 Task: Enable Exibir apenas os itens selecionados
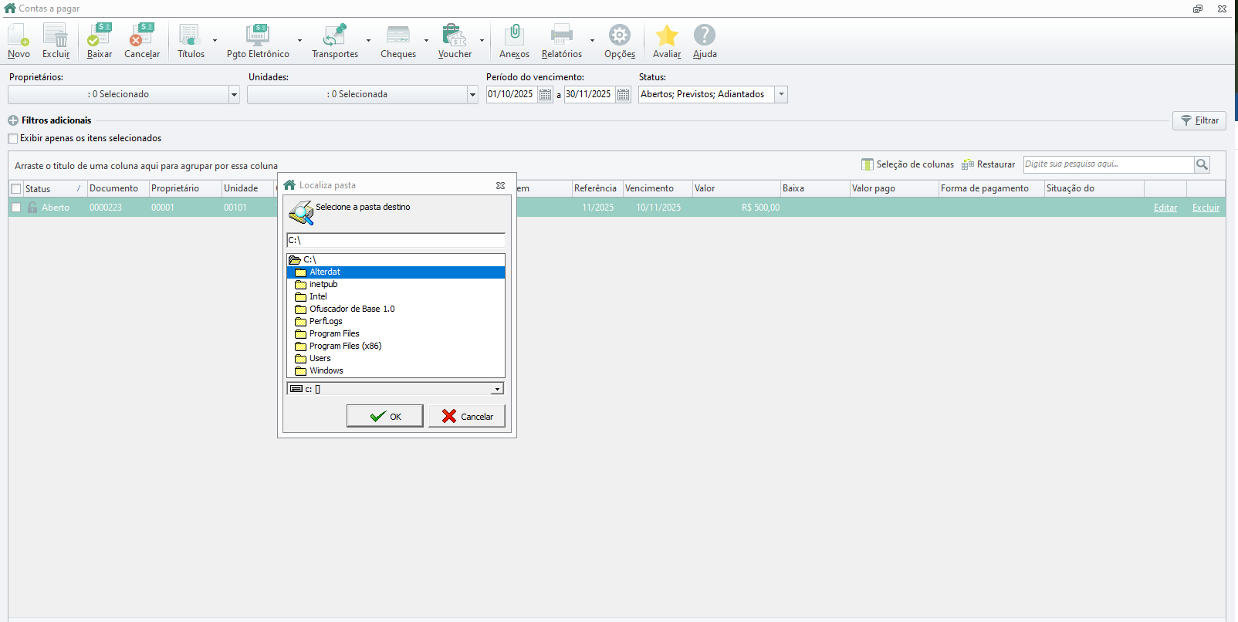(13, 139)
